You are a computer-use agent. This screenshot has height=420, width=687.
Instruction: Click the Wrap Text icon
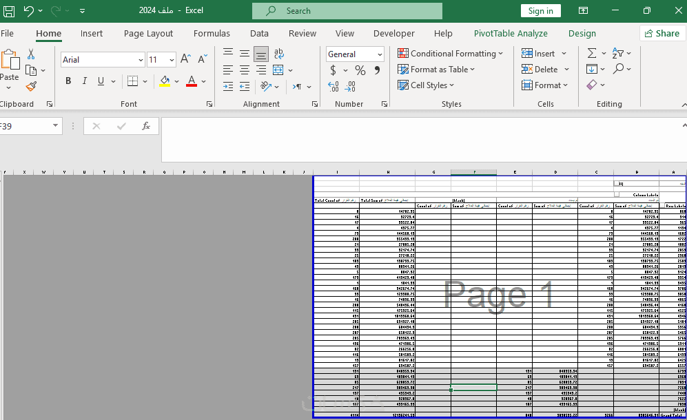[x=278, y=54]
